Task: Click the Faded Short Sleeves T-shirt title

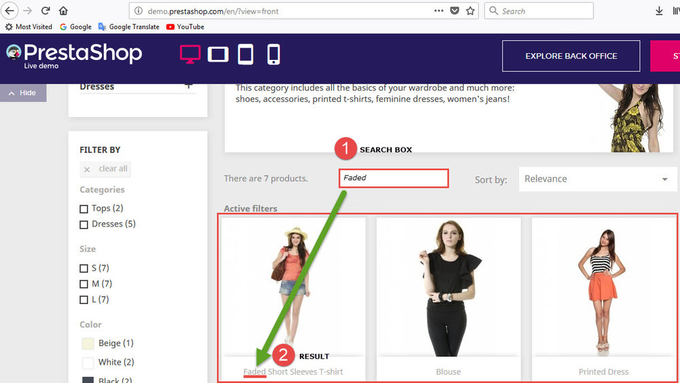Action: pos(293,371)
